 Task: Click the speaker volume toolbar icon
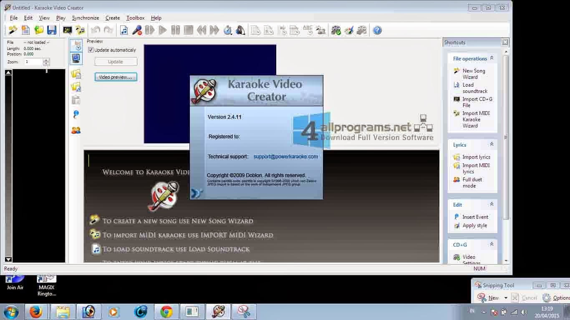click(x=241, y=30)
